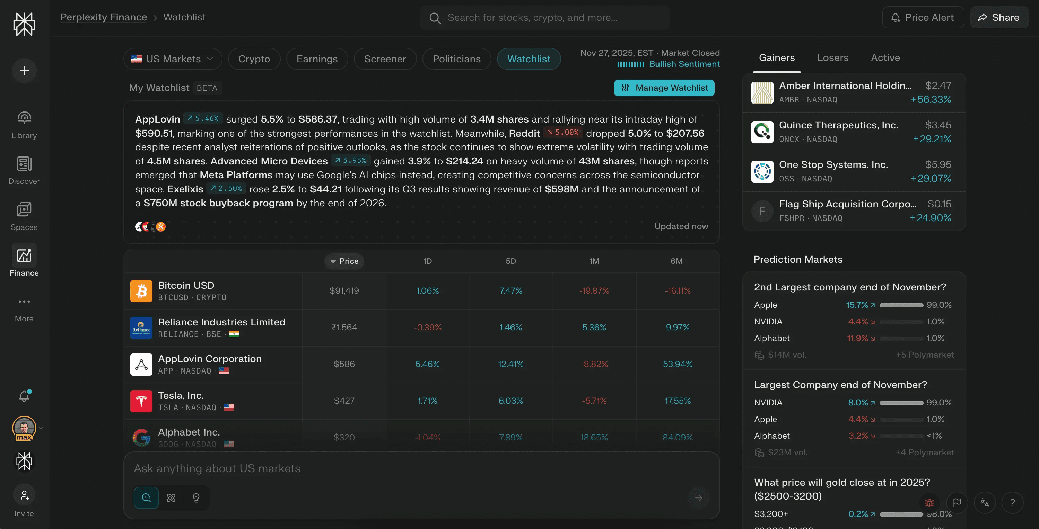Click the Price Alert button
The height and width of the screenshot is (529, 1039).
tap(923, 17)
